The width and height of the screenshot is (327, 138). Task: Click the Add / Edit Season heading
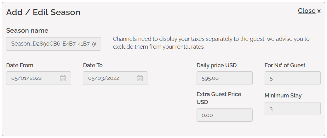coord(43,12)
